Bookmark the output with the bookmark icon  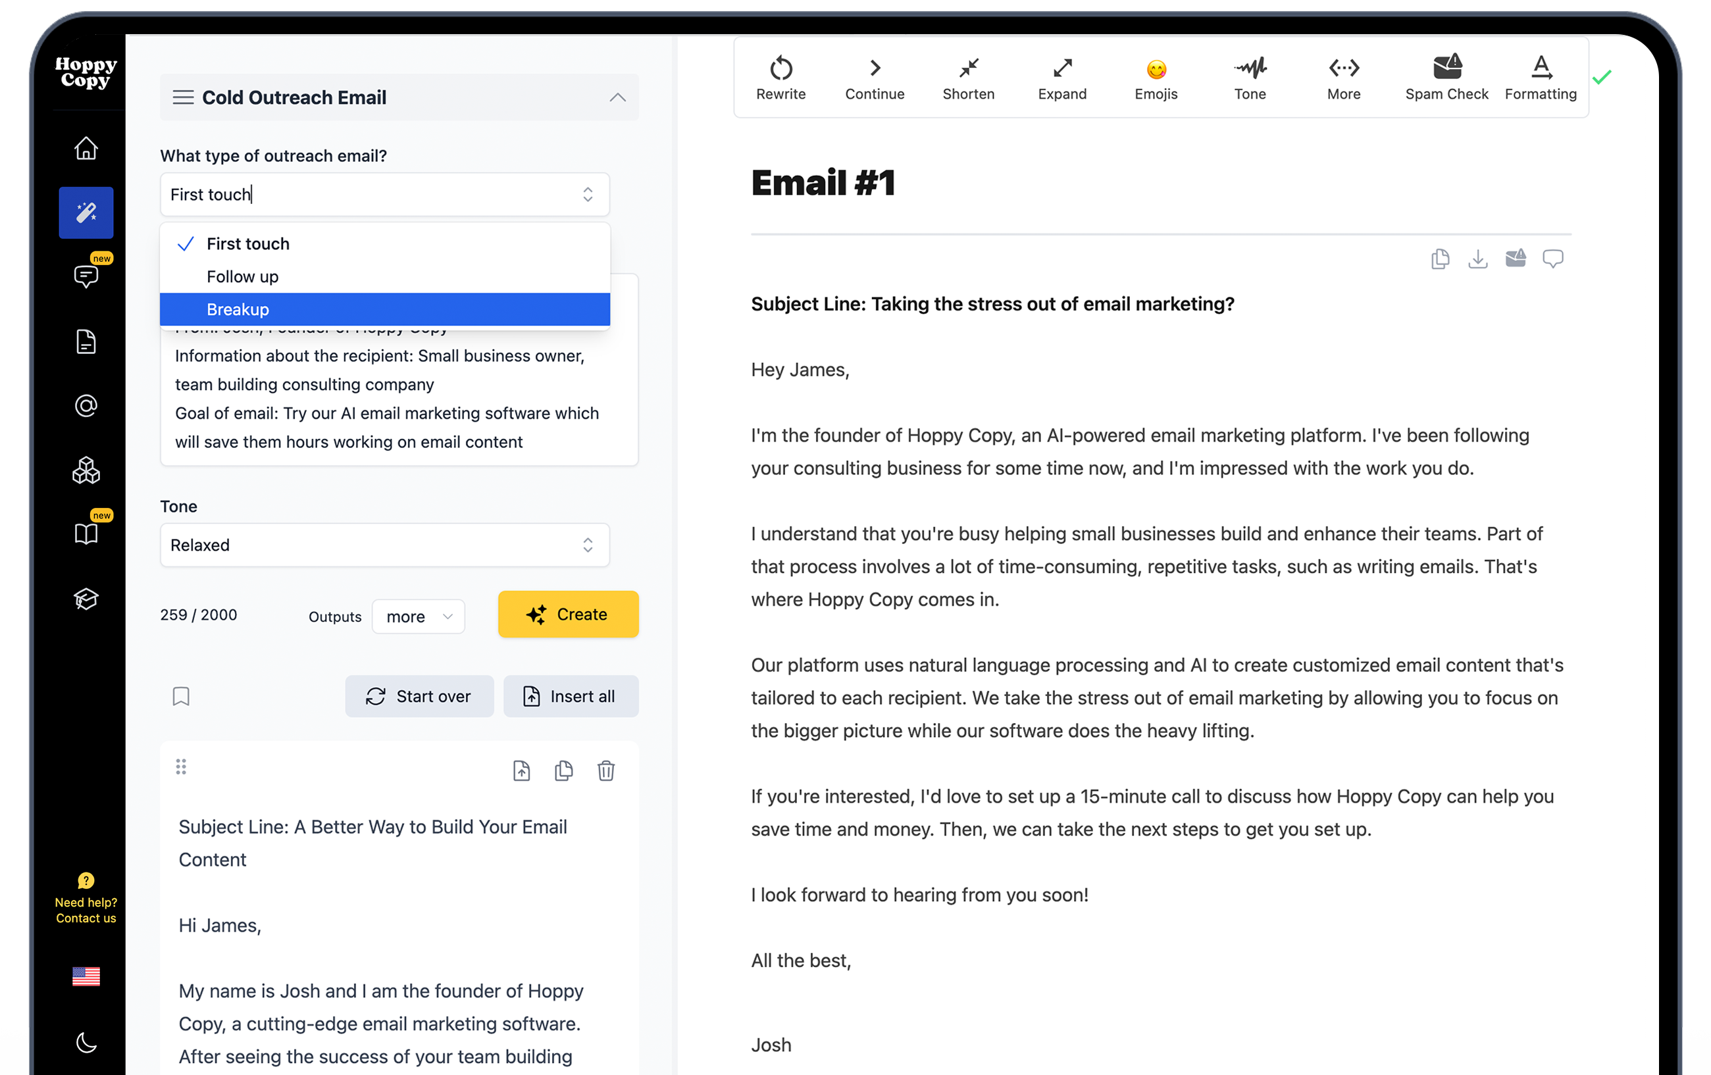[180, 696]
